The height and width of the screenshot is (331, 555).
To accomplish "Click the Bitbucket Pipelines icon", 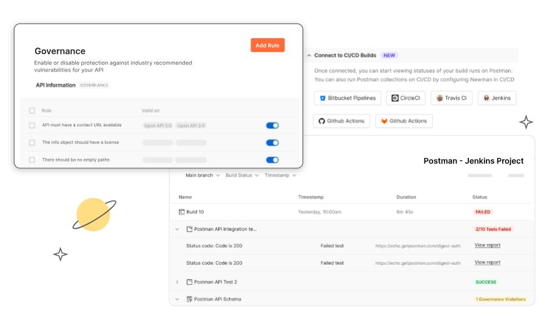I will click(323, 98).
